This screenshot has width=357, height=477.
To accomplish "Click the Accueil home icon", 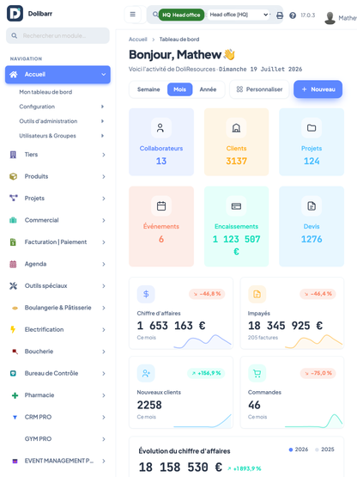I will 14,74.
